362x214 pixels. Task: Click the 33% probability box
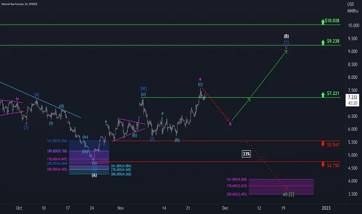tap(246, 154)
